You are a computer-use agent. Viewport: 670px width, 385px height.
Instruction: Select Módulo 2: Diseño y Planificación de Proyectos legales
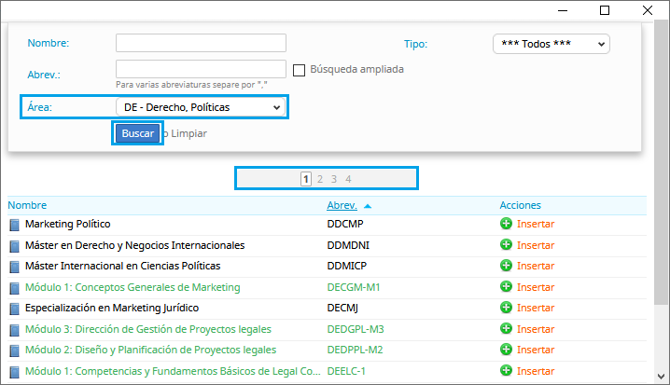[151, 350]
